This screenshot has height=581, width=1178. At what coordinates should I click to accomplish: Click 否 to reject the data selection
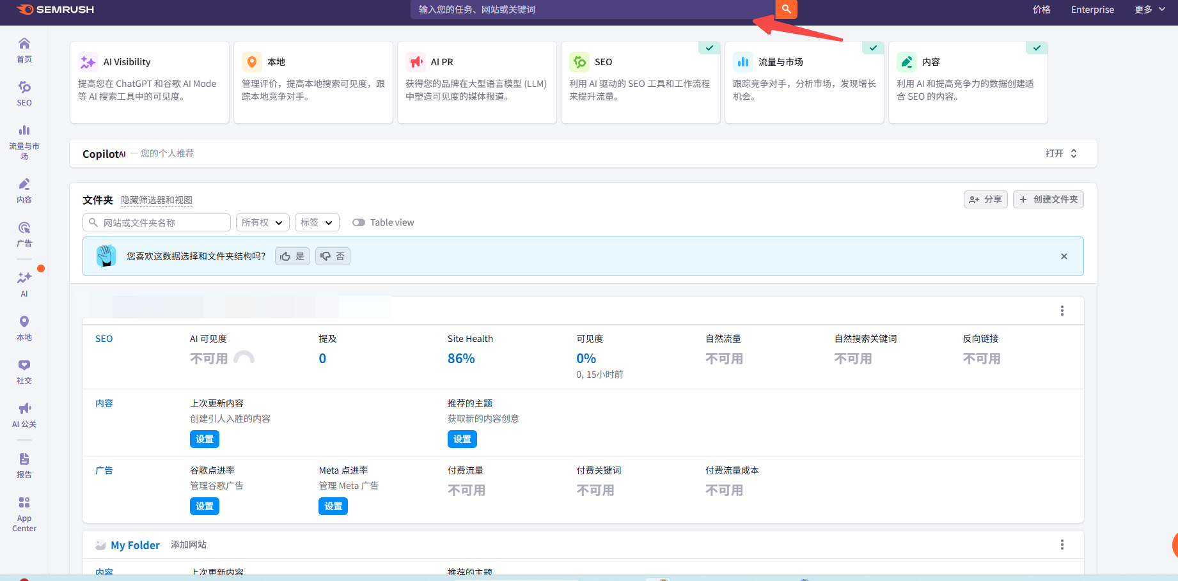pyautogui.click(x=333, y=256)
